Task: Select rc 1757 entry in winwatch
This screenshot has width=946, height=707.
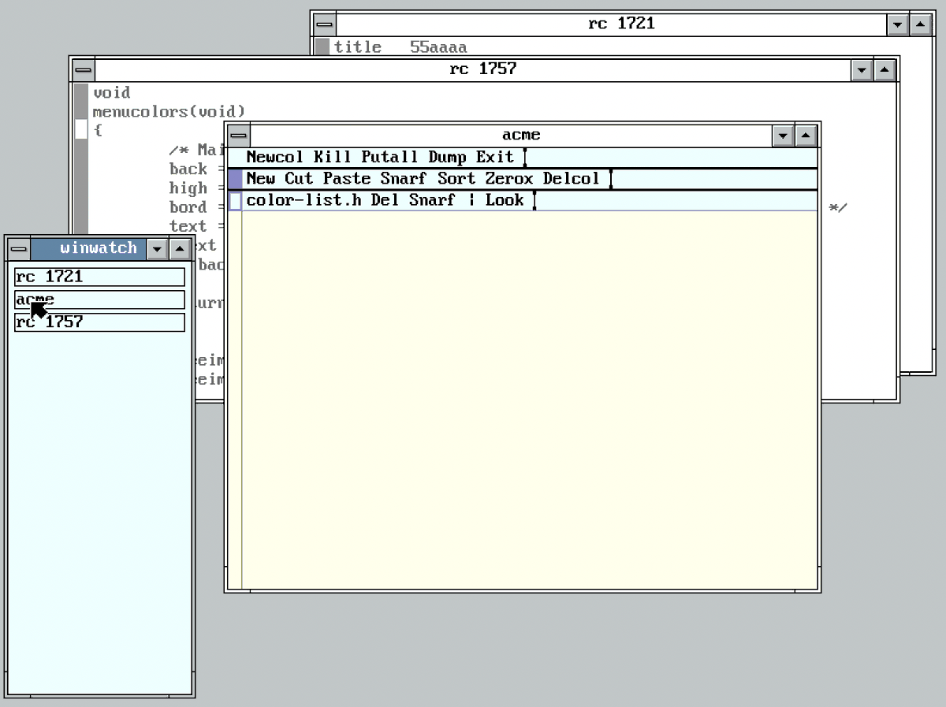Action: point(99,322)
